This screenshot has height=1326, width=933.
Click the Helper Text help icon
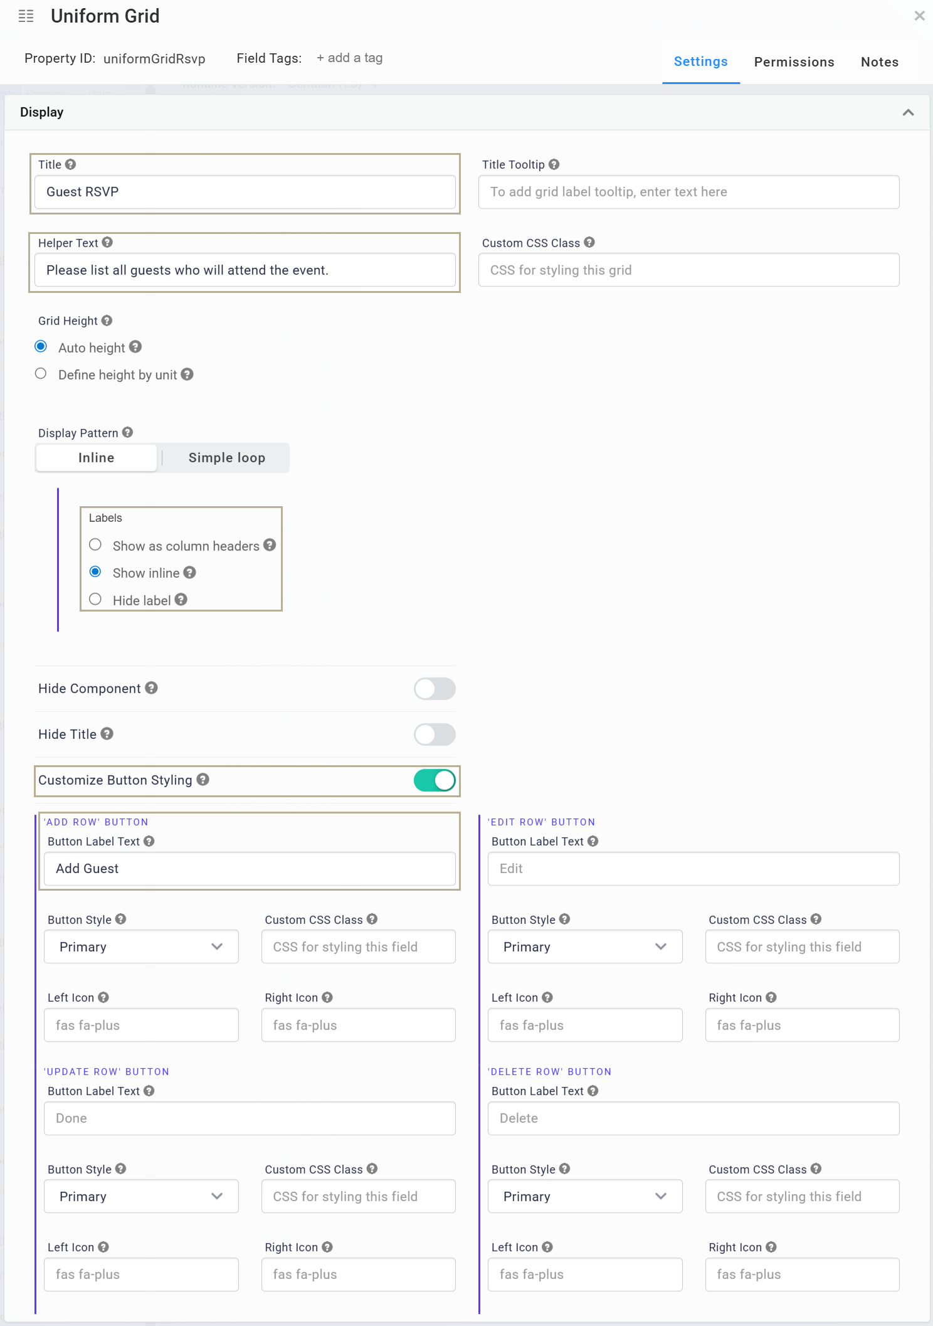point(107,243)
